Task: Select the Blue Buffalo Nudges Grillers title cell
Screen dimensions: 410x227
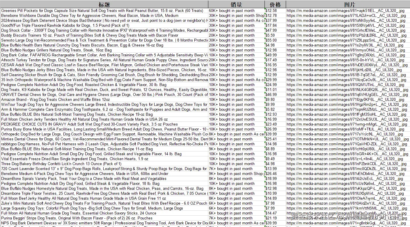Action: tap(104, 50)
